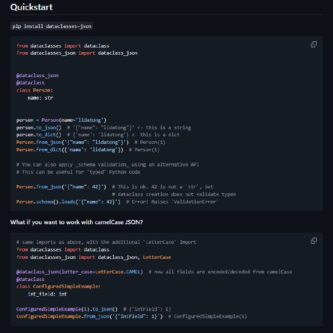Click the "ConfiguredSimpleExample(1).to_json()" line
The width and height of the screenshot is (333, 333).
[67, 309]
